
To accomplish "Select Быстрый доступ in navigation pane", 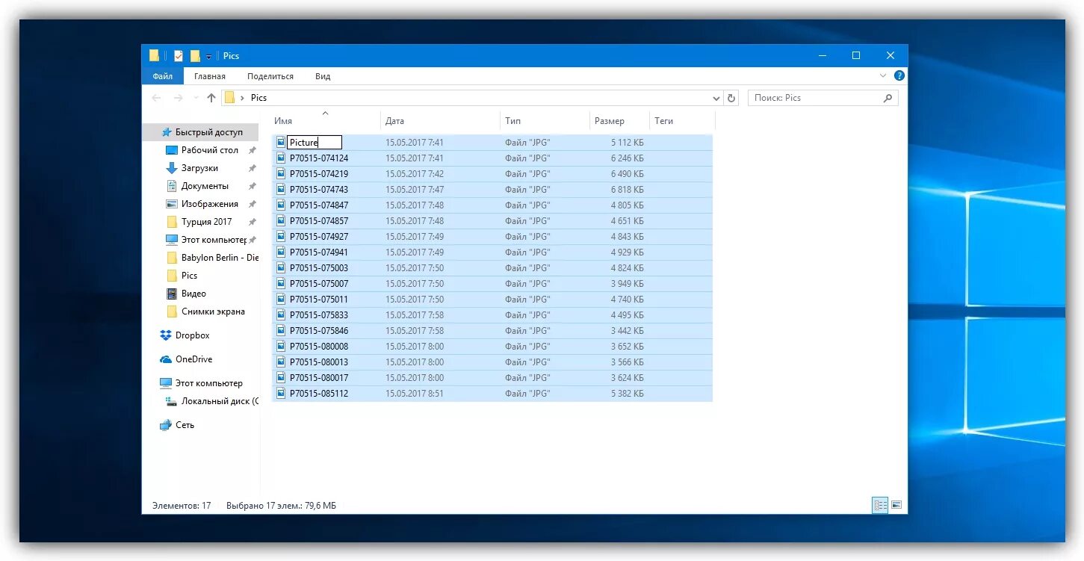I will point(200,132).
